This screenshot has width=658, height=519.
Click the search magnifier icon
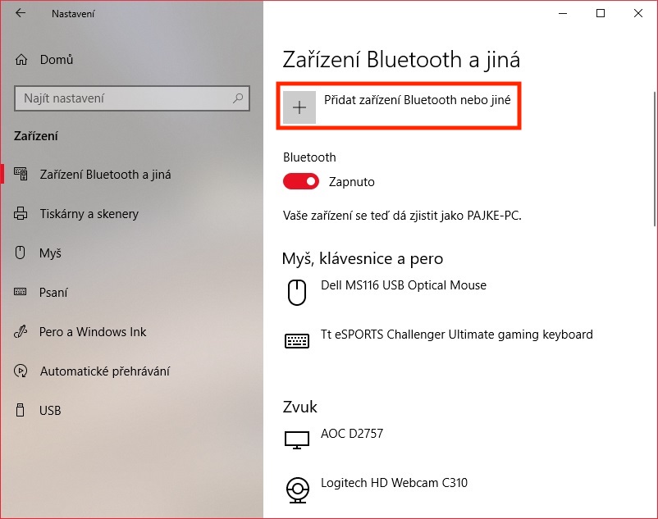click(238, 98)
